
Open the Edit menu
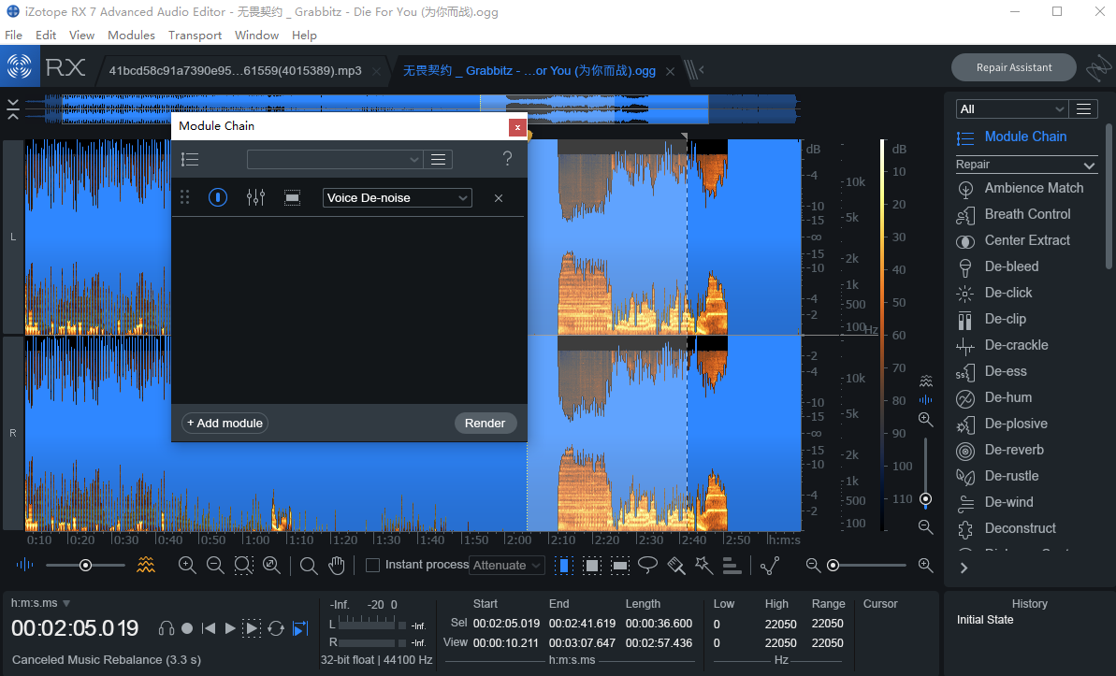pyautogui.click(x=46, y=35)
